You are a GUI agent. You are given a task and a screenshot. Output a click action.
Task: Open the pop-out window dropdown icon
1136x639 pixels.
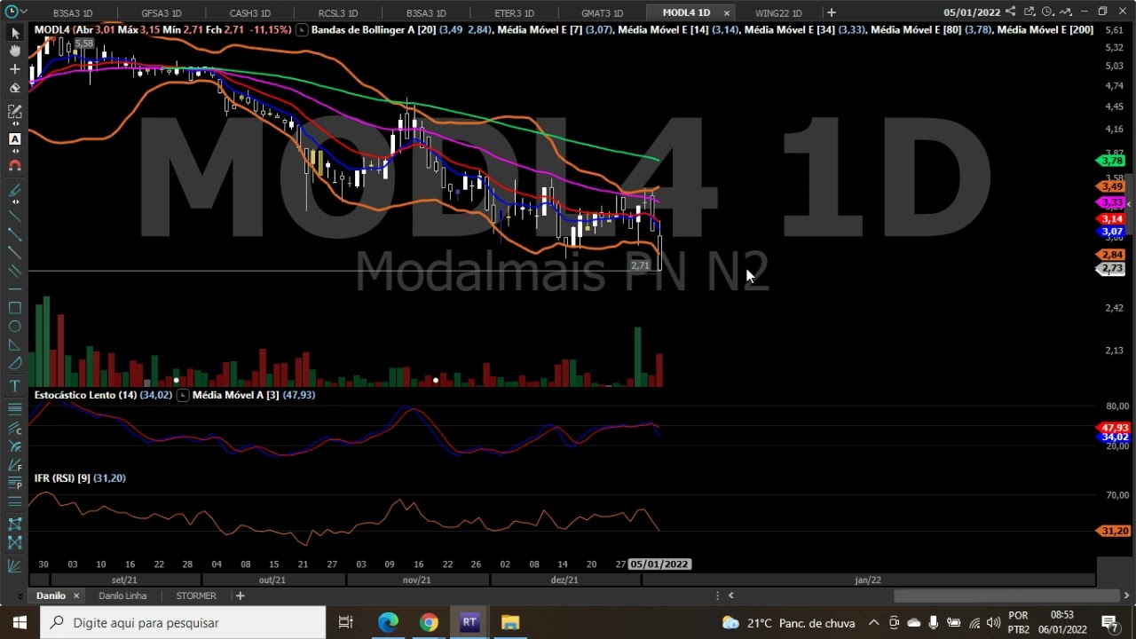(1030, 12)
